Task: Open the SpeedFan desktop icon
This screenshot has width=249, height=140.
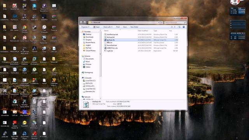Action: point(44,17)
